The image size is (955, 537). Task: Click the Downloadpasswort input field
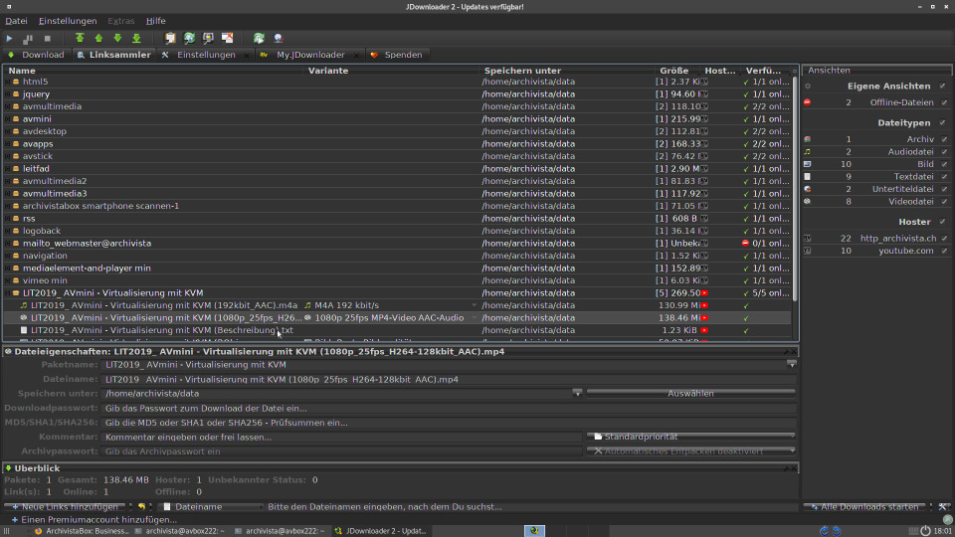tap(449, 408)
